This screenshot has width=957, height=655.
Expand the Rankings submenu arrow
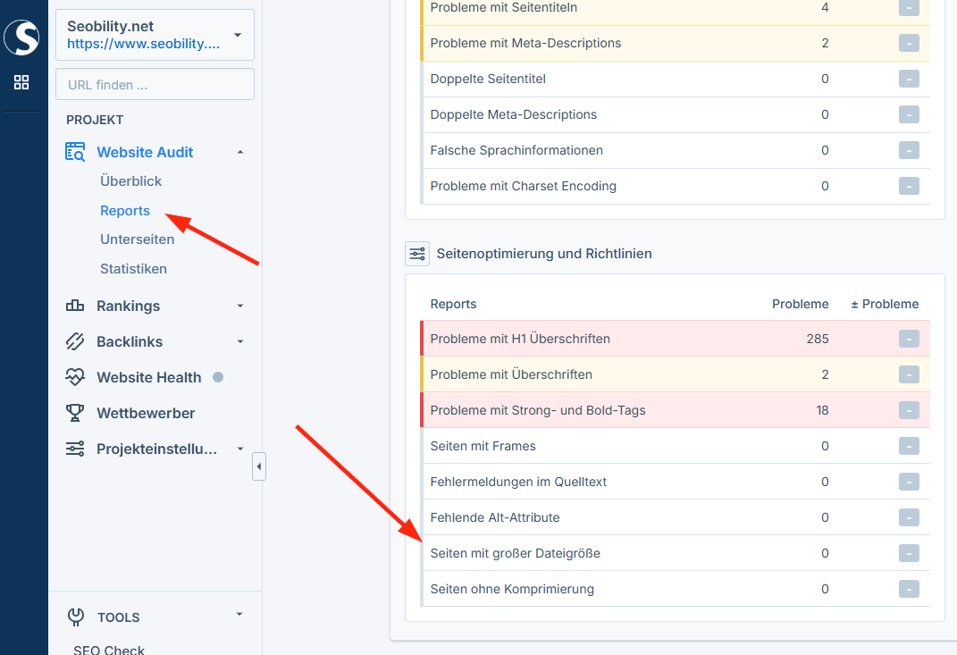point(239,306)
